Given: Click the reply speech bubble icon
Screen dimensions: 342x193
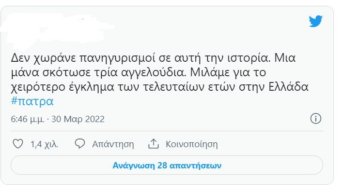Looking at the screenshot, I should 80,144.
